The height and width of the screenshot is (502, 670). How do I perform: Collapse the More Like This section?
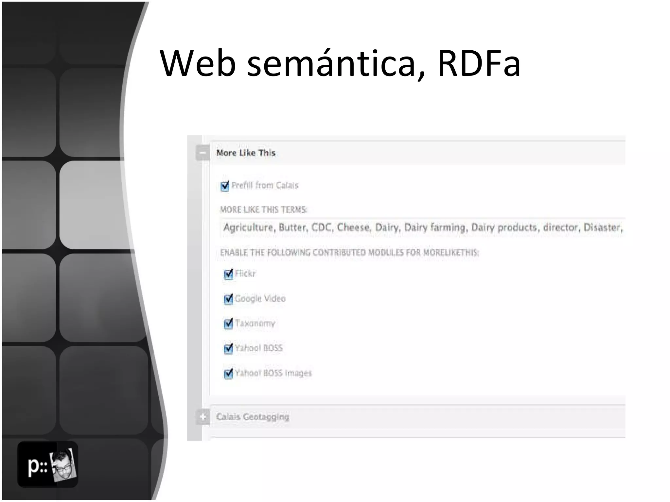(203, 153)
